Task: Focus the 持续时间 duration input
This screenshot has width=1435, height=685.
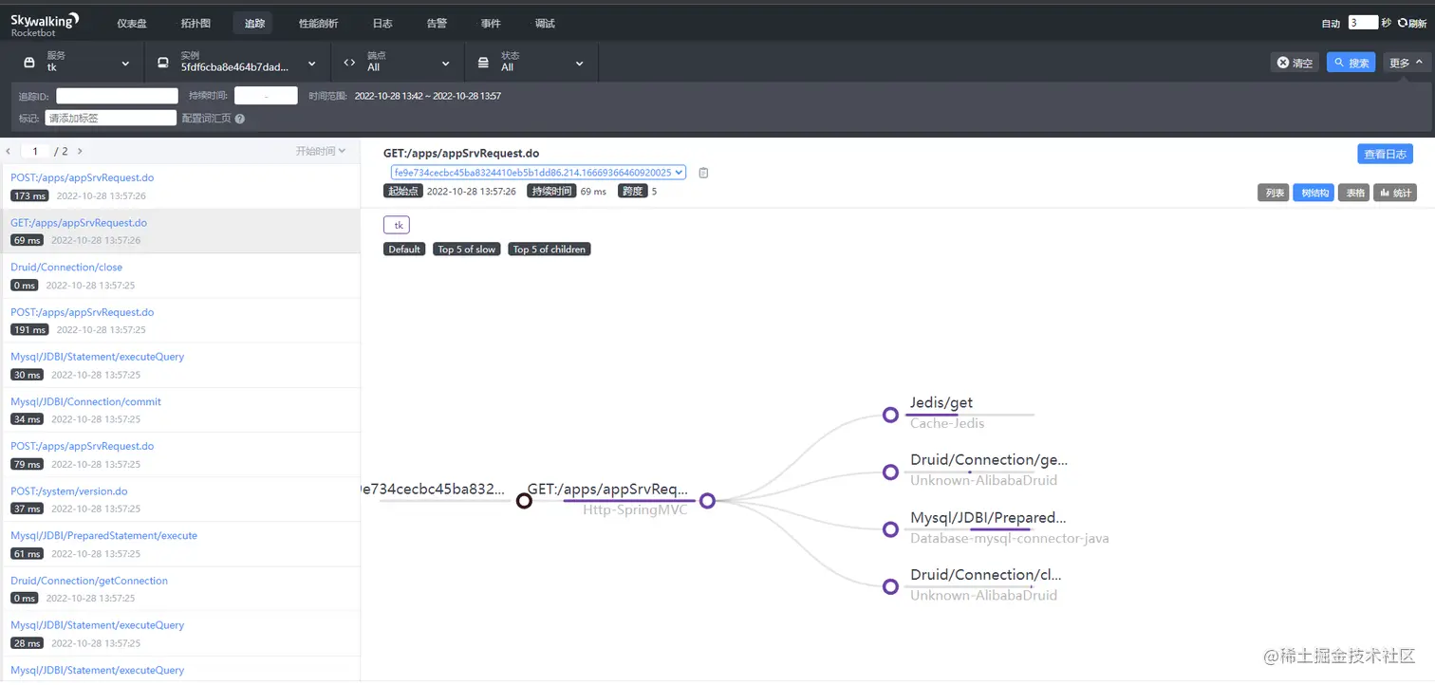Action: coord(266,96)
